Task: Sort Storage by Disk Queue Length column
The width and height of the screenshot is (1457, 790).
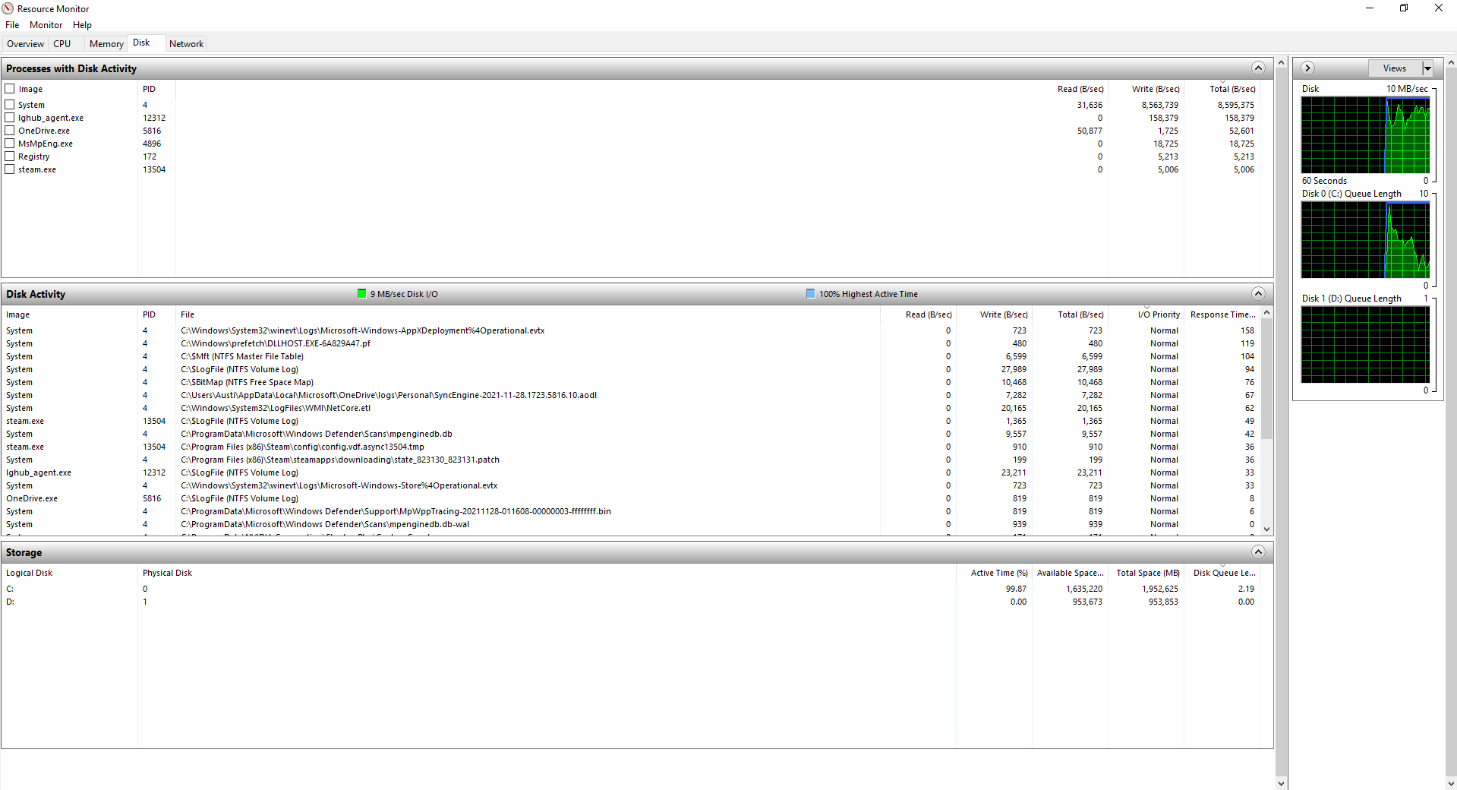Action: coord(1222,573)
